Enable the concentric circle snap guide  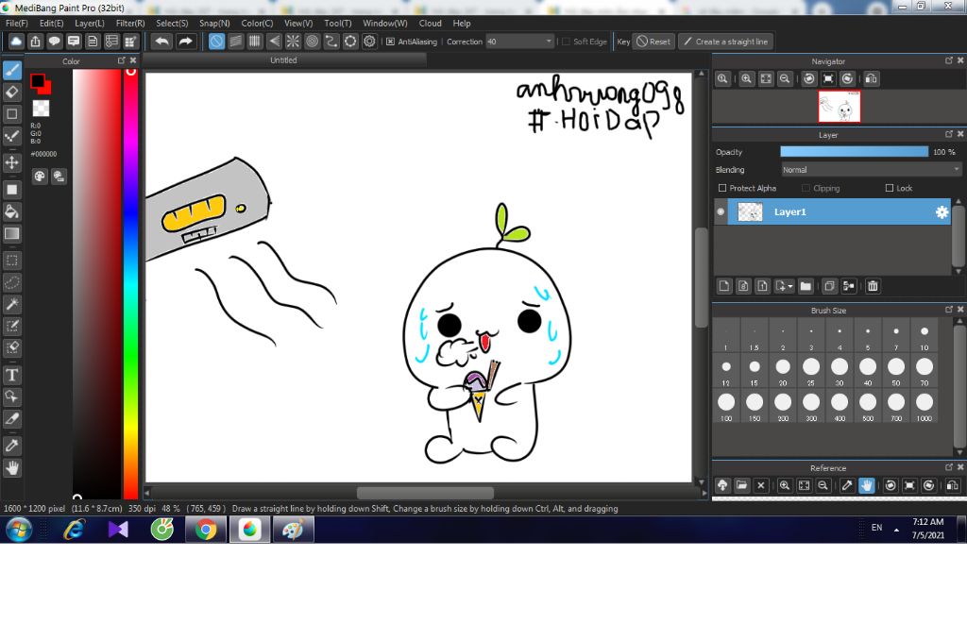click(312, 42)
